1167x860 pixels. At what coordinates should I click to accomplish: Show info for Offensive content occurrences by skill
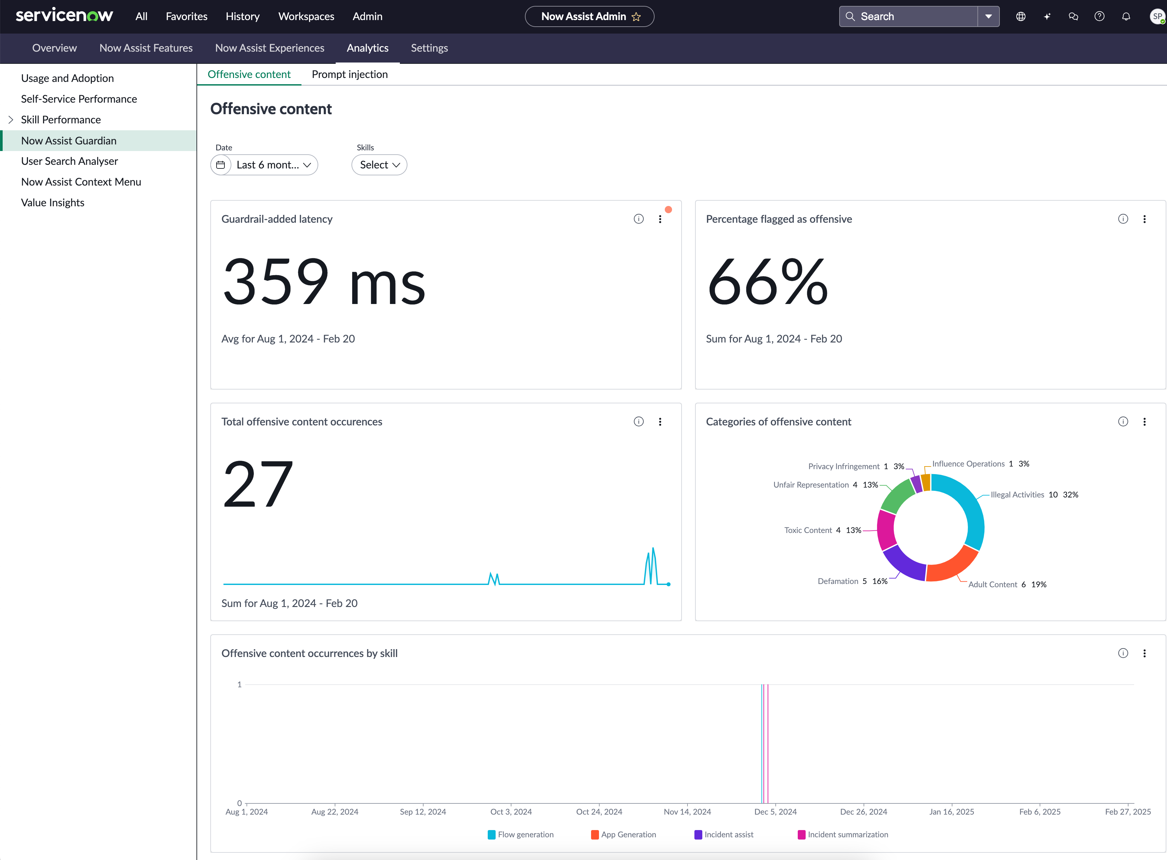[1123, 653]
